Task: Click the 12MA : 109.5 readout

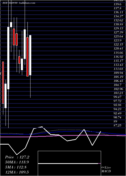Action: coord(17,172)
